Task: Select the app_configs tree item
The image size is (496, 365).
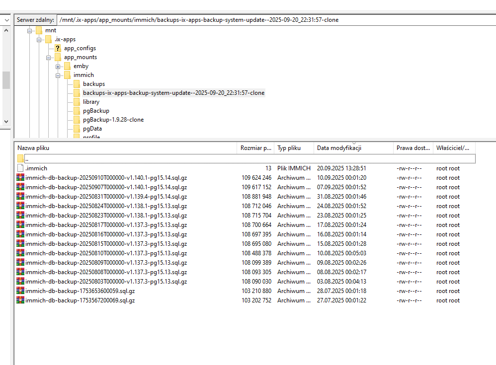Action: 80,48
